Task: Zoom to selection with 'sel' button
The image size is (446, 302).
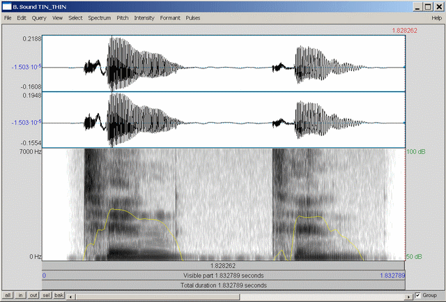Action: point(46,296)
